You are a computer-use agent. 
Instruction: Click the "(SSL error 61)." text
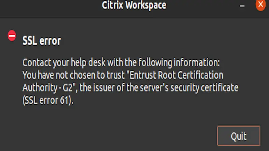click(x=48, y=100)
